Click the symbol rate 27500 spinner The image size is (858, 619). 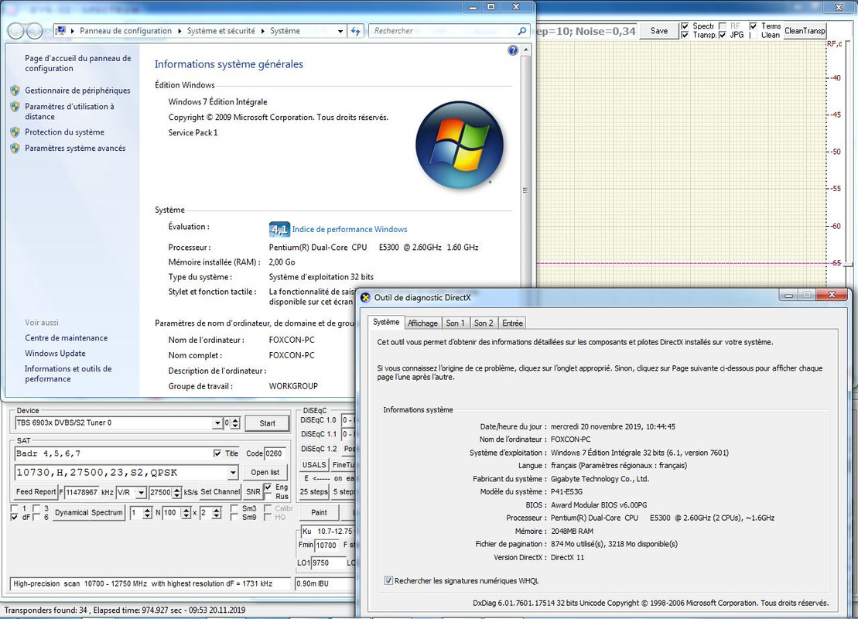176,492
